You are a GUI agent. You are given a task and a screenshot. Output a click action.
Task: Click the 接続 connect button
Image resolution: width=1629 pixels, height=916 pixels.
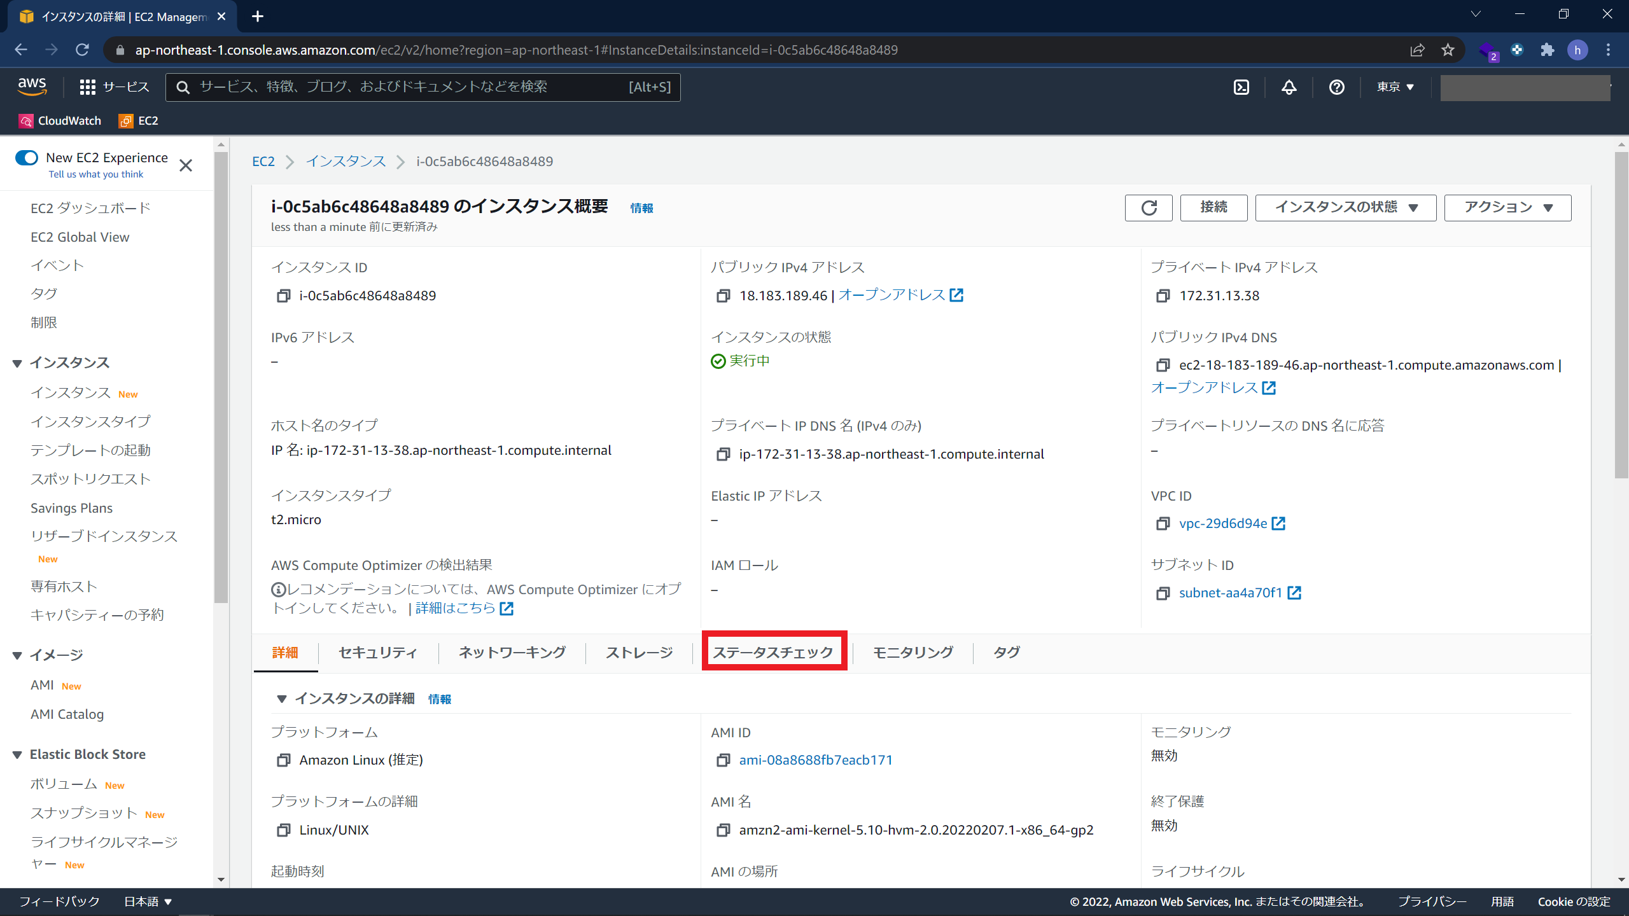pos(1213,208)
